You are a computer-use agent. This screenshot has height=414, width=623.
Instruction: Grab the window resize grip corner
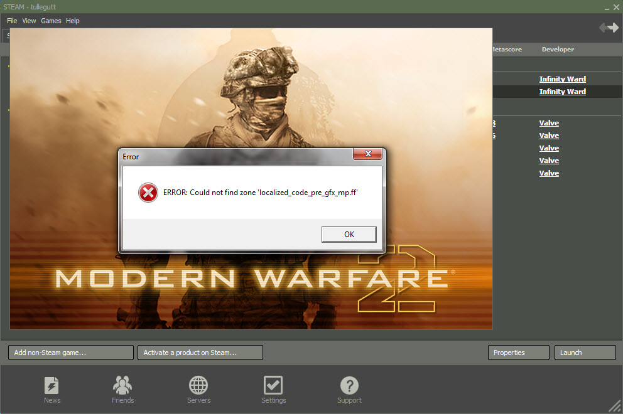coord(615,406)
